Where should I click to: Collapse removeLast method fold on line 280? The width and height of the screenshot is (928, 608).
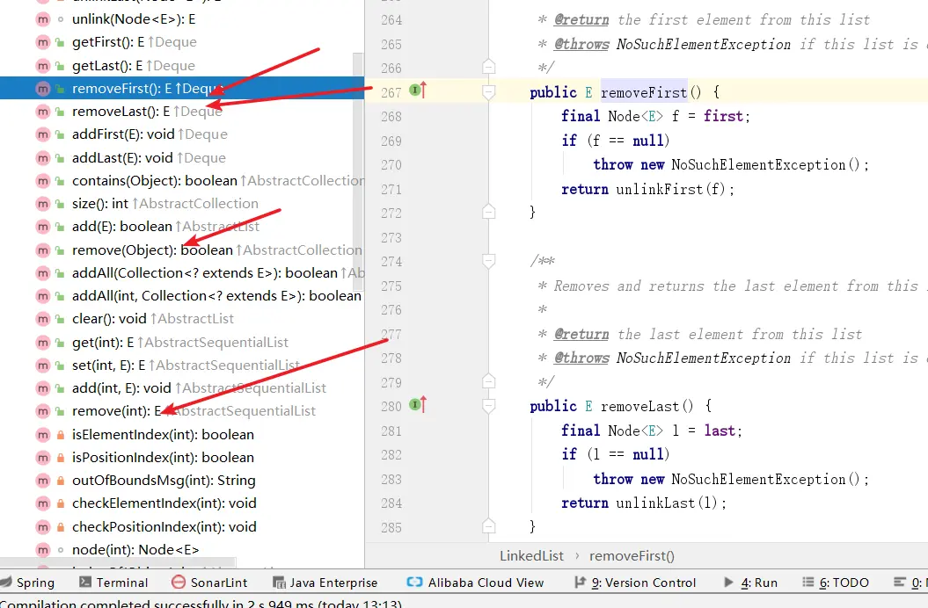pos(489,406)
